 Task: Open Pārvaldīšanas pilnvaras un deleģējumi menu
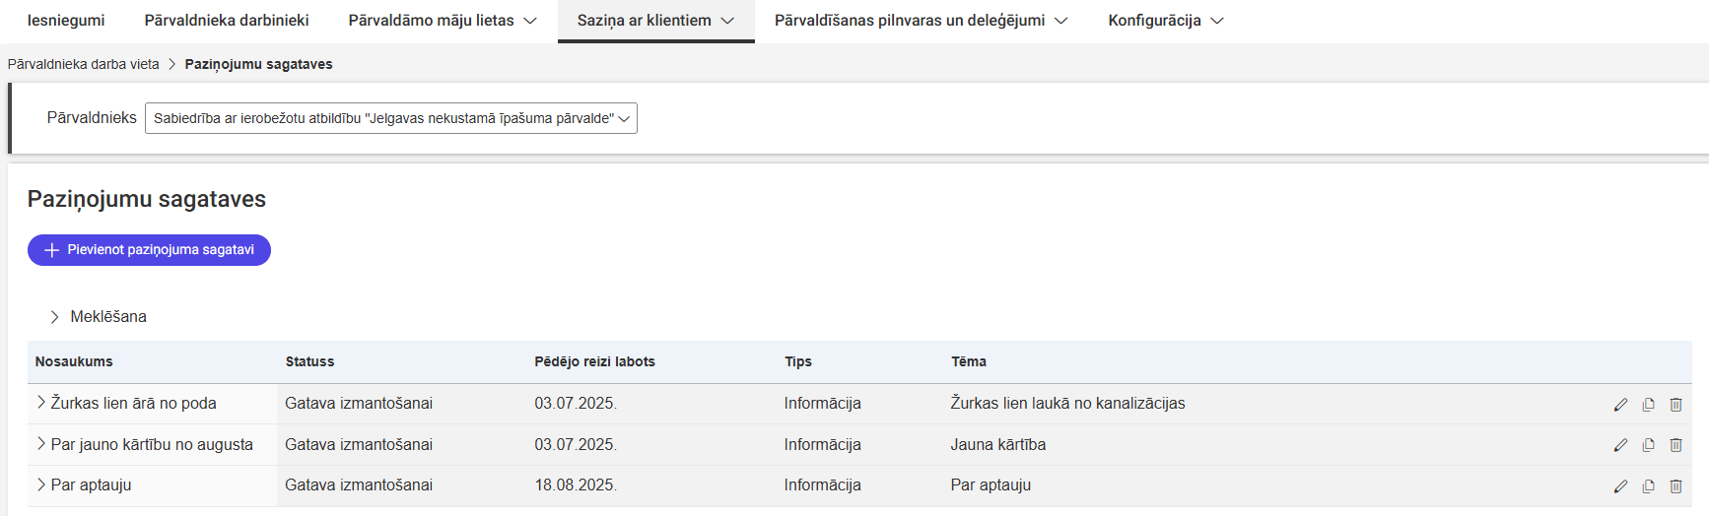coord(921,21)
